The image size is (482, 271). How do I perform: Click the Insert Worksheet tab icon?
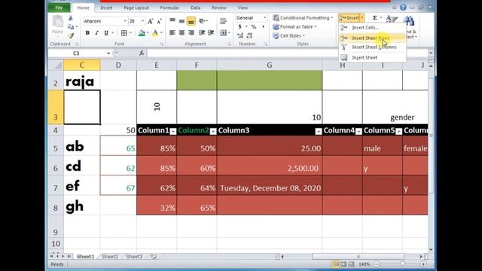[154, 256]
